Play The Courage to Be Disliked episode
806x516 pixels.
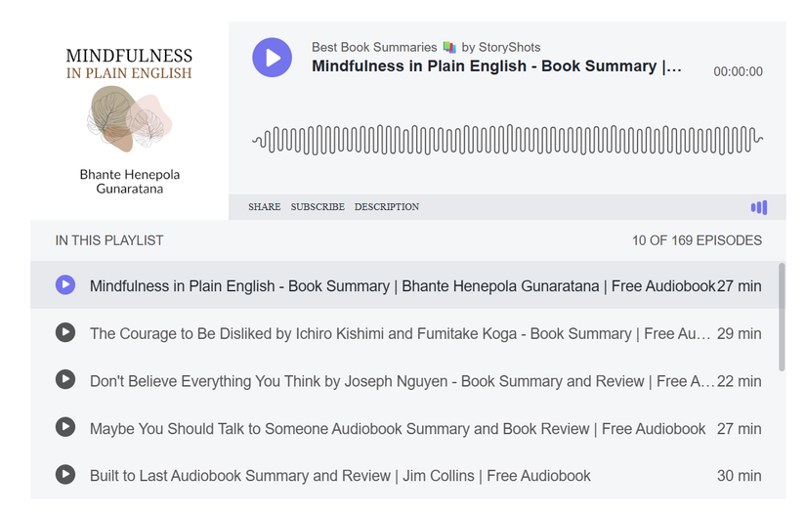65,333
